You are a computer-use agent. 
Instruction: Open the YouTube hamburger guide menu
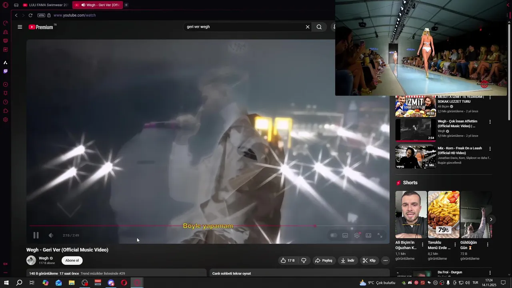(20, 27)
